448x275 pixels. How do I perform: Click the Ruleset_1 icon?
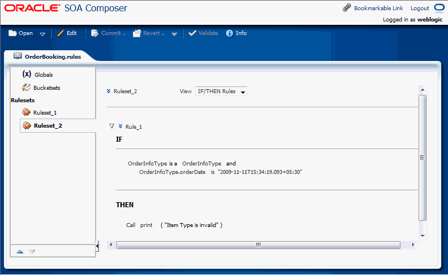coord(26,112)
